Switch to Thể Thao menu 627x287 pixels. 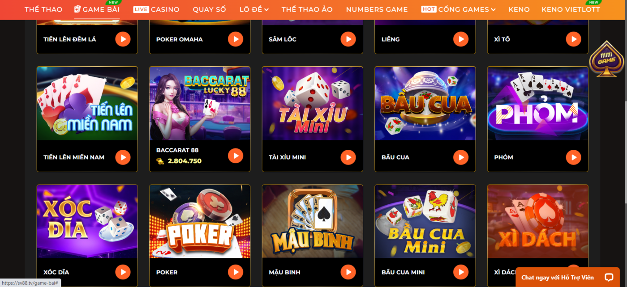tap(43, 9)
